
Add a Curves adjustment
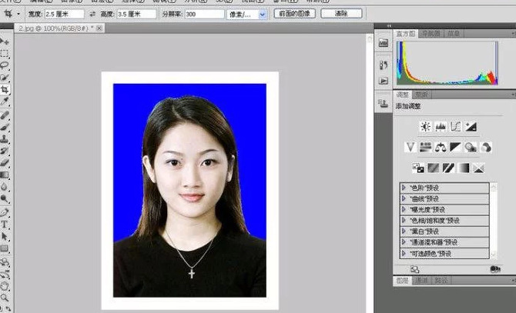click(455, 126)
